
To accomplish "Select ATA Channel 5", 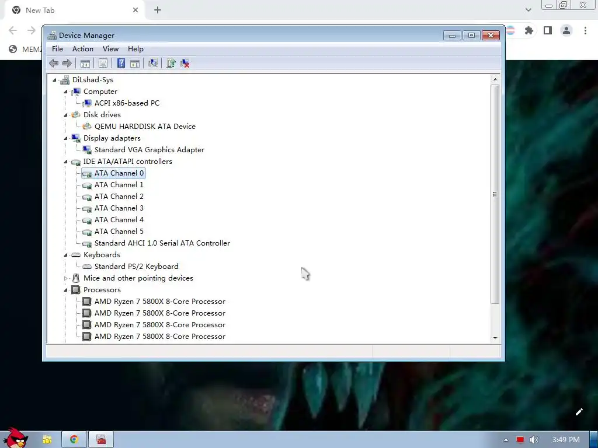I will point(119,232).
